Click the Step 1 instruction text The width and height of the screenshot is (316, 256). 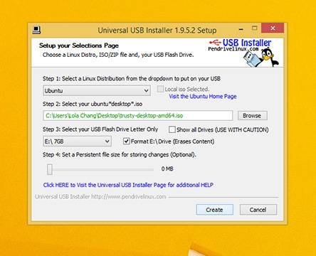point(132,79)
